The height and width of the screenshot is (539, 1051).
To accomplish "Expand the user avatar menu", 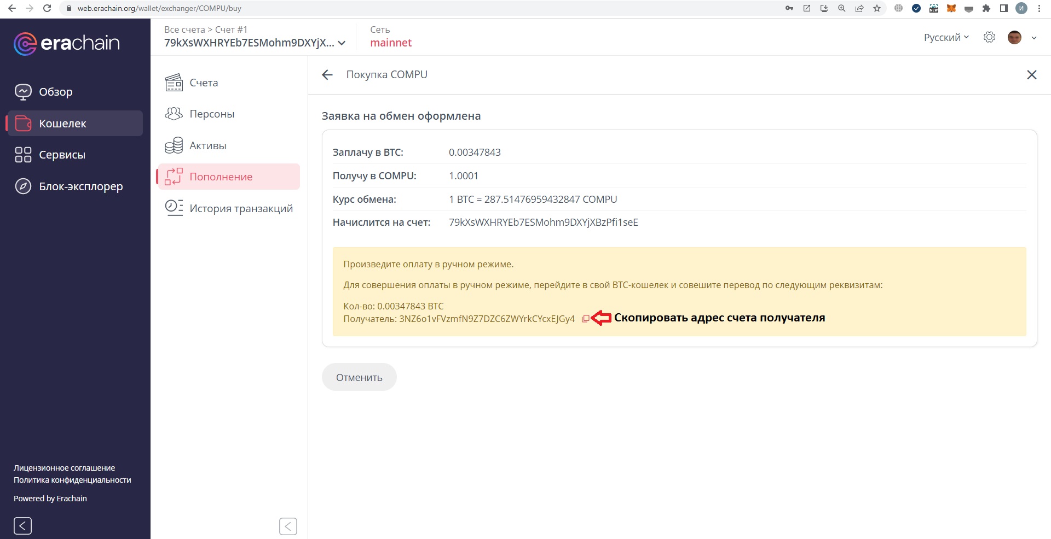I will click(x=1033, y=38).
